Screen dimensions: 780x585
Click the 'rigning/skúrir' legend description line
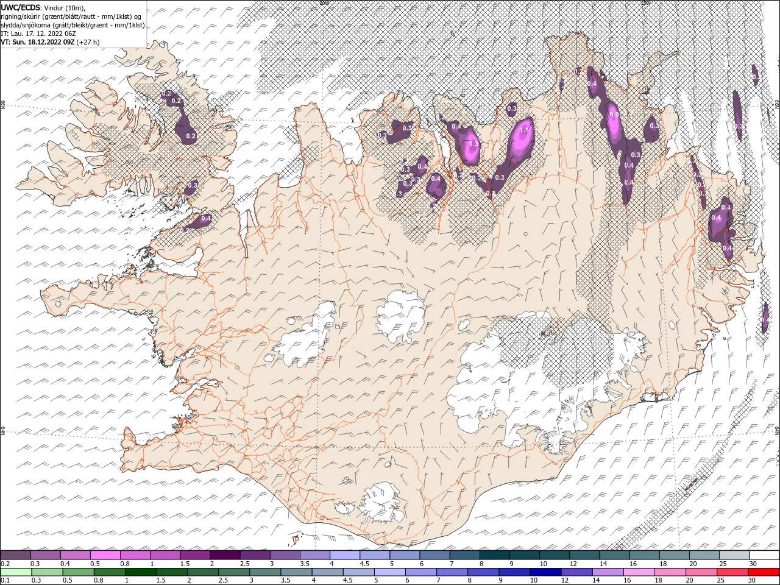[72, 16]
